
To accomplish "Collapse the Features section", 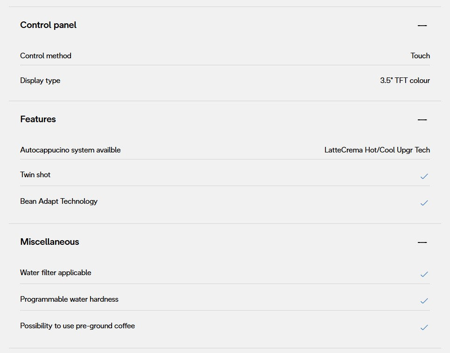I will (x=422, y=119).
